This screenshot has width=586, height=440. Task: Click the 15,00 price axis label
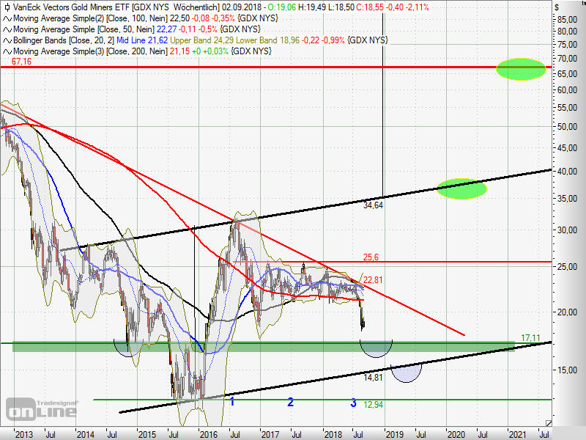567,370
